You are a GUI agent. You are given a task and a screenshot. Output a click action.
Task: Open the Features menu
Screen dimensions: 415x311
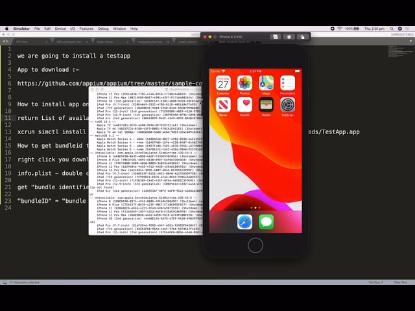coord(86,29)
